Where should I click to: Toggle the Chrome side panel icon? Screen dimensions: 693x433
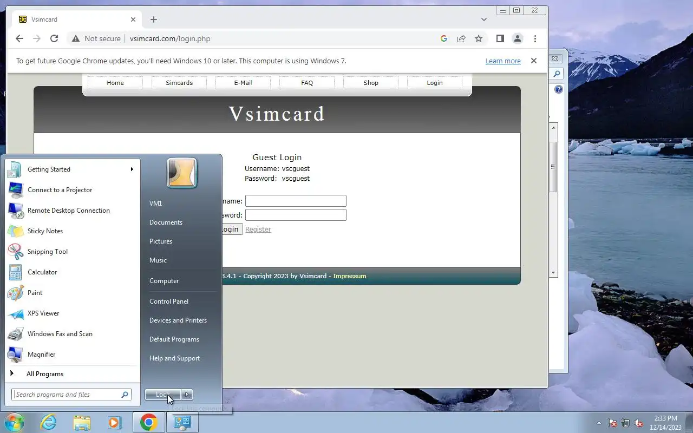[500, 38]
